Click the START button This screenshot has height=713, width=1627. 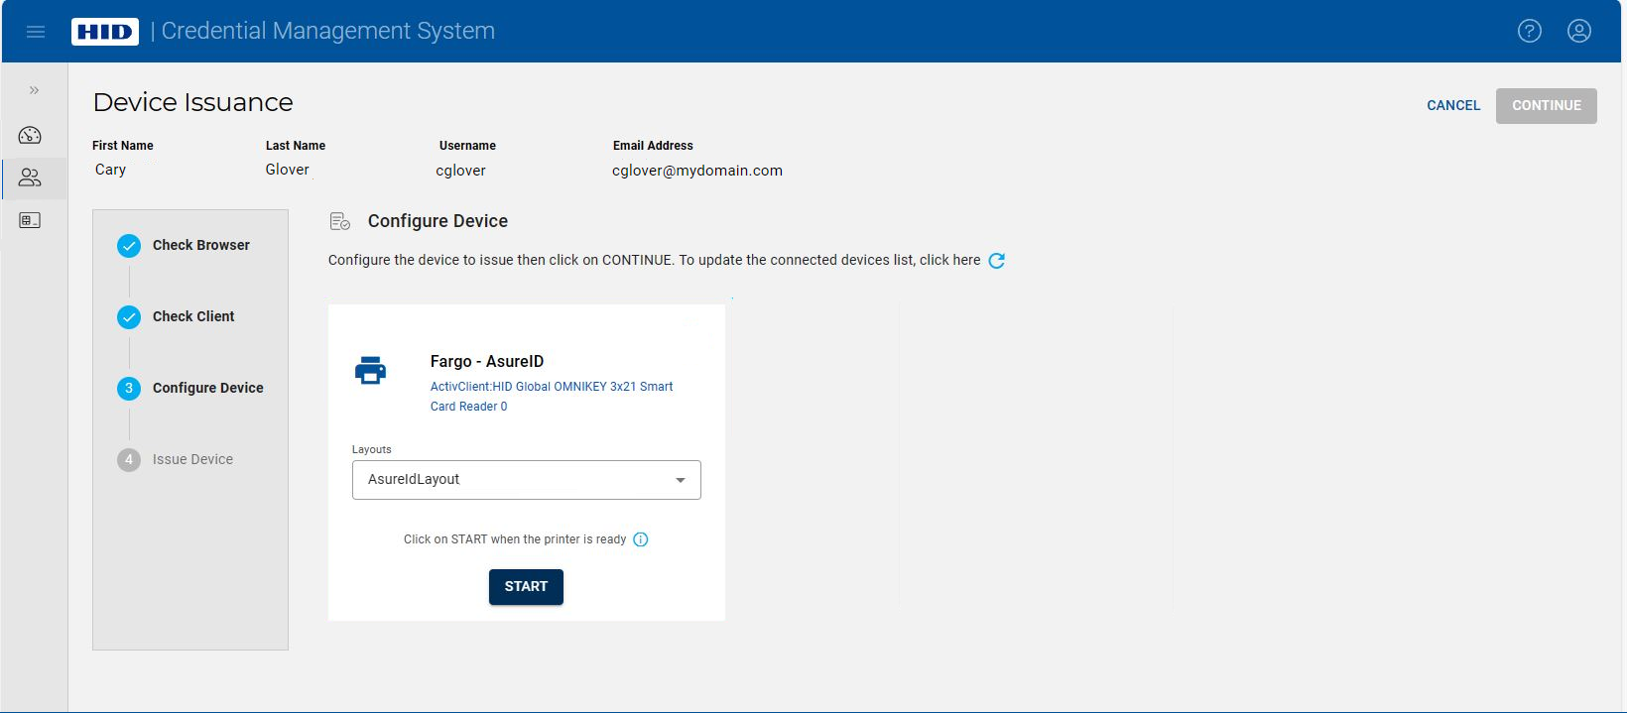[x=526, y=587]
